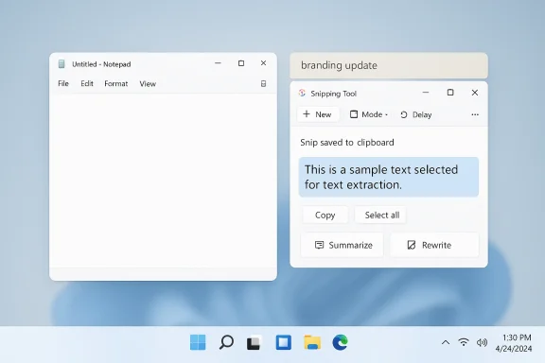Image resolution: width=545 pixels, height=363 pixels.
Task: Click the extracted sample text block
Action: 389,177
